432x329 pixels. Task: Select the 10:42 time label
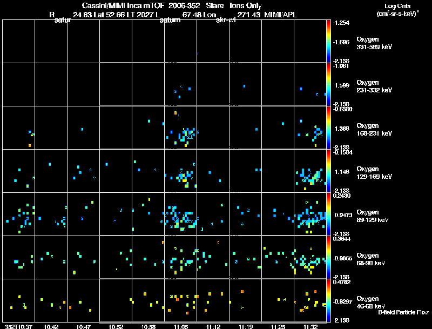pyautogui.click(x=51, y=326)
